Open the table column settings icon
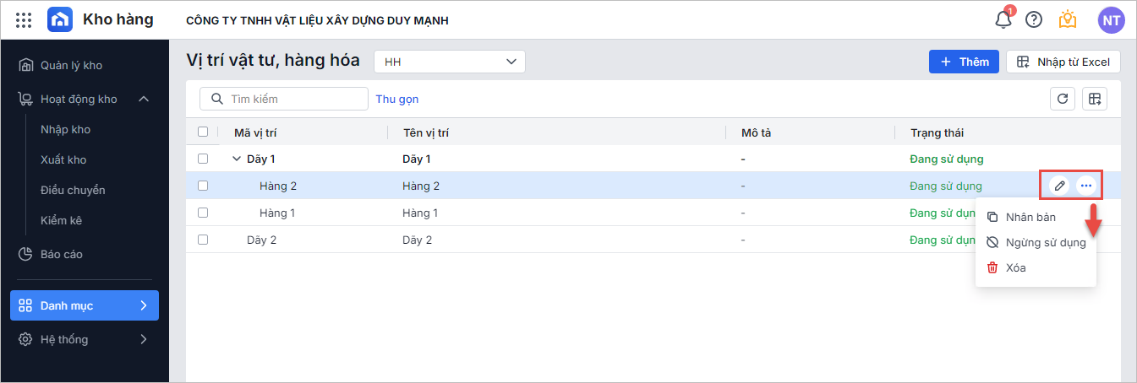This screenshot has width=1137, height=383. tap(1095, 99)
